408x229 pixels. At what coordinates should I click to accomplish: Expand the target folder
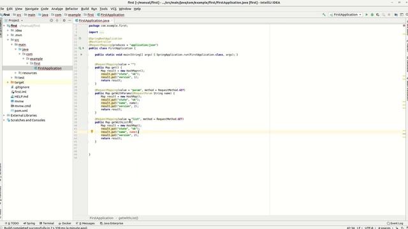point(8,82)
